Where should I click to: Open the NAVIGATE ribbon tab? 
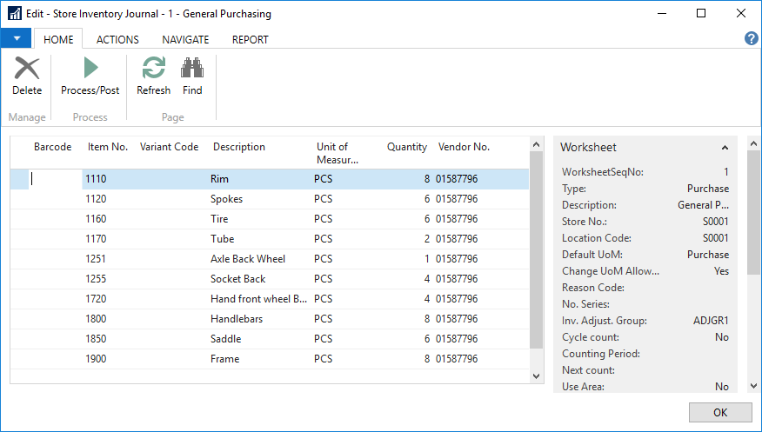tap(185, 39)
